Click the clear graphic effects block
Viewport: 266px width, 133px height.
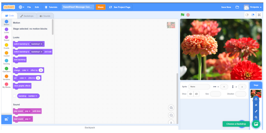pyautogui.click(x=22, y=86)
